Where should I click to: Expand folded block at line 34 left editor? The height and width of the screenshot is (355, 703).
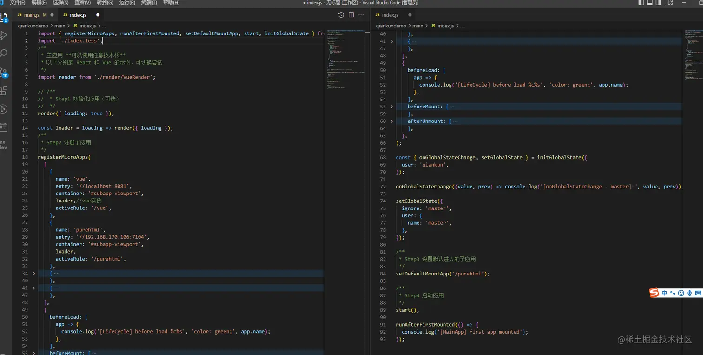(x=33, y=274)
